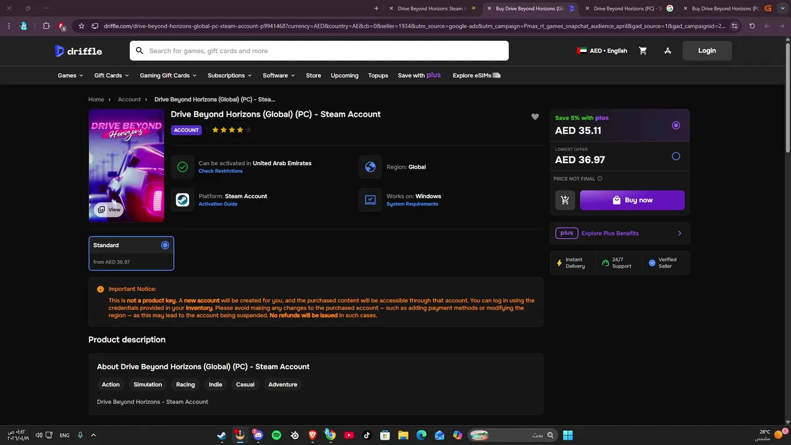
Task: Toggle the Explore eSIMs switch
Action: pos(496,75)
